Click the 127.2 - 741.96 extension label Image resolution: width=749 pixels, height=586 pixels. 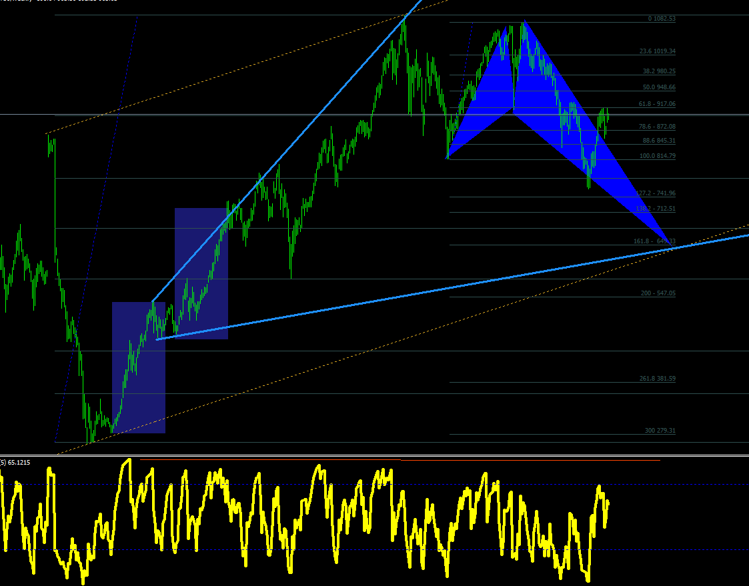pyautogui.click(x=656, y=193)
